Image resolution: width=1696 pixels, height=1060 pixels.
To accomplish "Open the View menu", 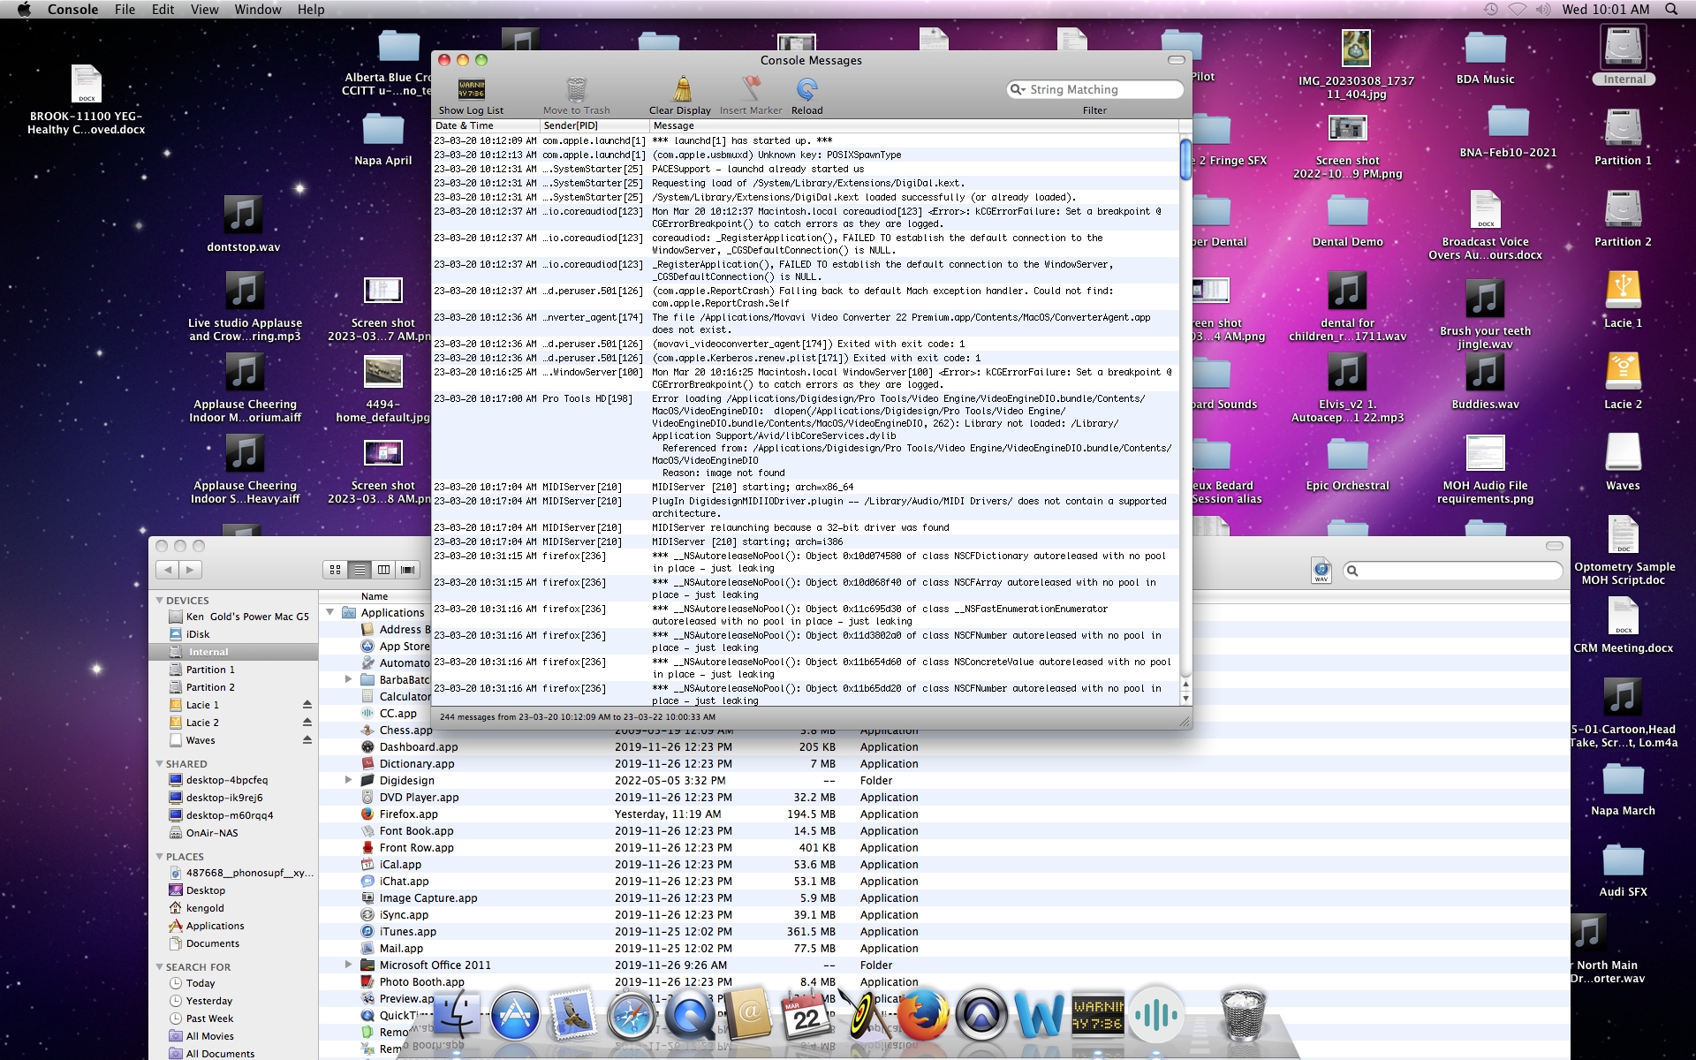I will (x=204, y=10).
